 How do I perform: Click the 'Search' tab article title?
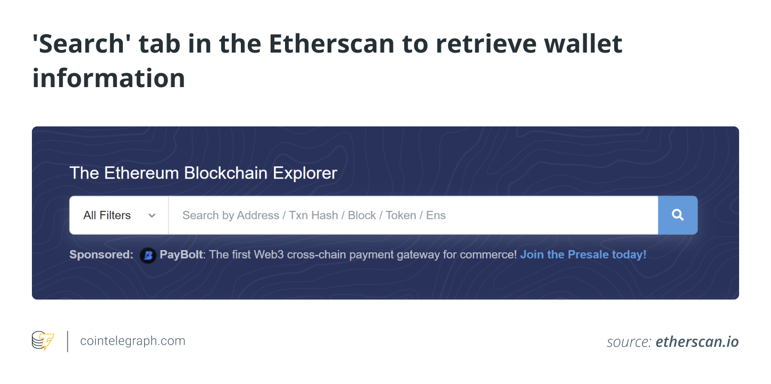(x=327, y=61)
